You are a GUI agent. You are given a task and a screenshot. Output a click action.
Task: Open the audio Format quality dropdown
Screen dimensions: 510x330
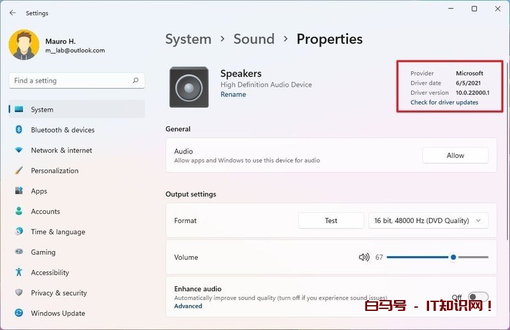pos(428,220)
